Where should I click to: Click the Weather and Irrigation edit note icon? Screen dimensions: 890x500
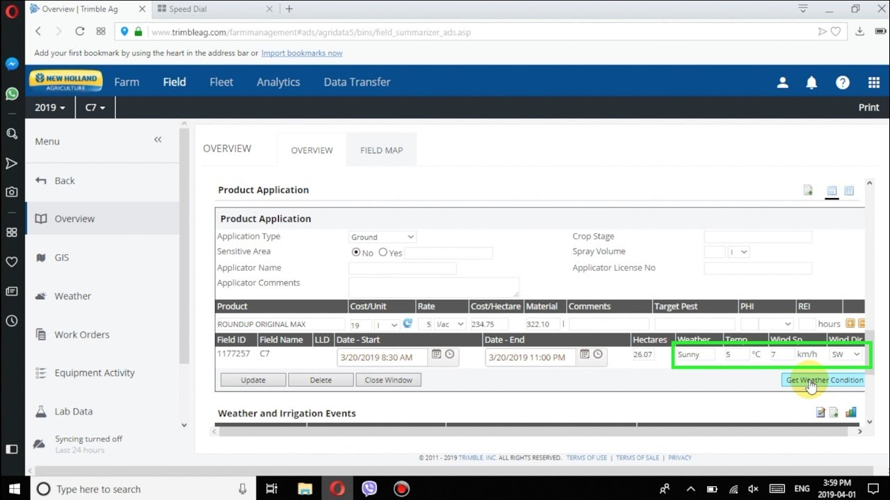pyautogui.click(x=820, y=412)
